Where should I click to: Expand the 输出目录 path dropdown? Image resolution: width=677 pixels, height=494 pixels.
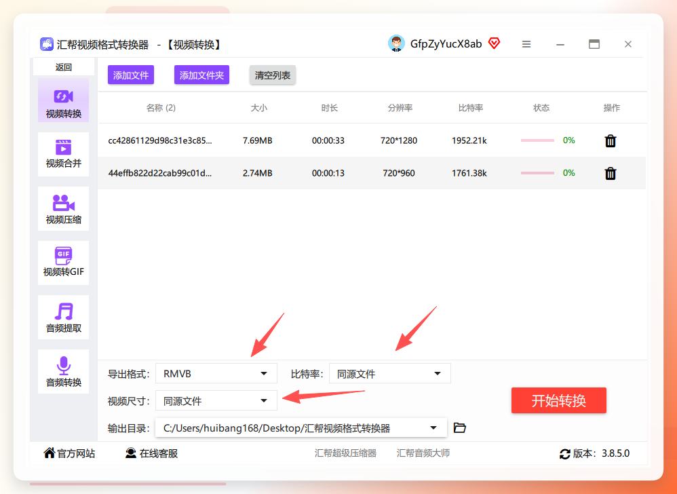(433, 428)
